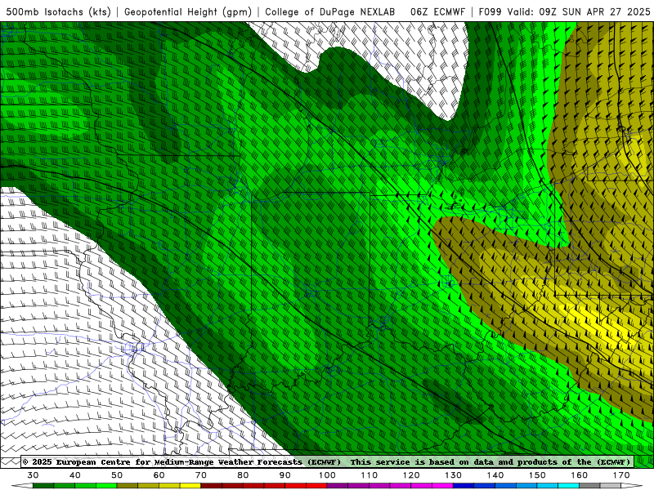The height and width of the screenshot is (490, 654).
Task: Click the "This service is based on data" text
Action: click(x=423, y=461)
